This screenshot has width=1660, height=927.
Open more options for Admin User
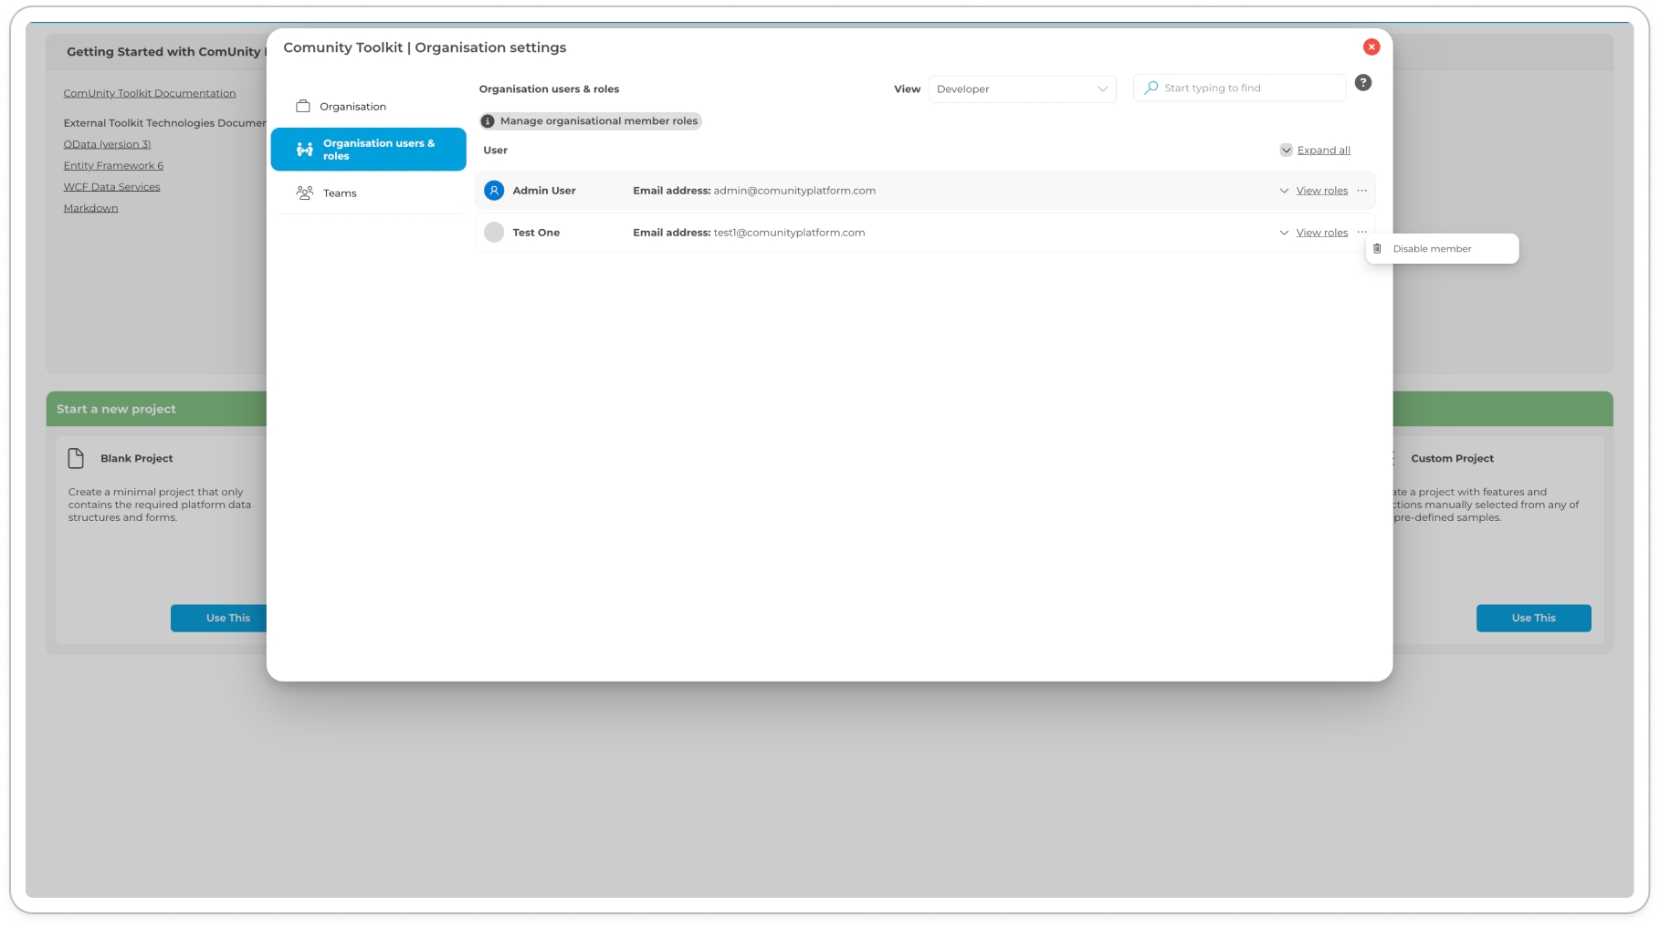point(1362,191)
